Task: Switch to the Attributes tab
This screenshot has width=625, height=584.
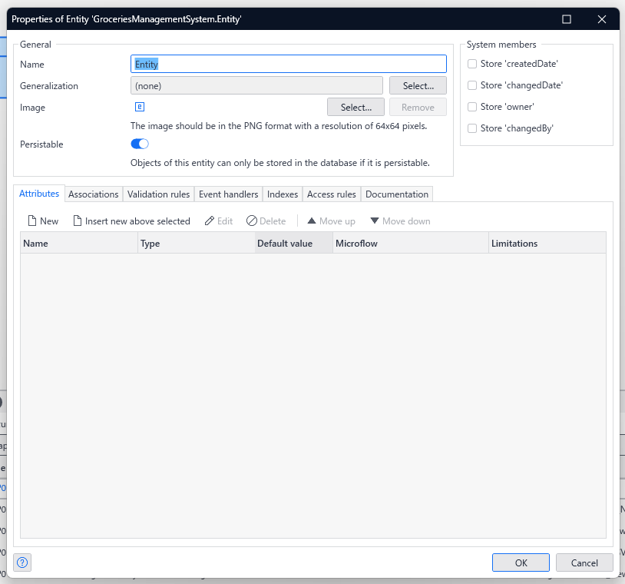Action: click(x=39, y=194)
